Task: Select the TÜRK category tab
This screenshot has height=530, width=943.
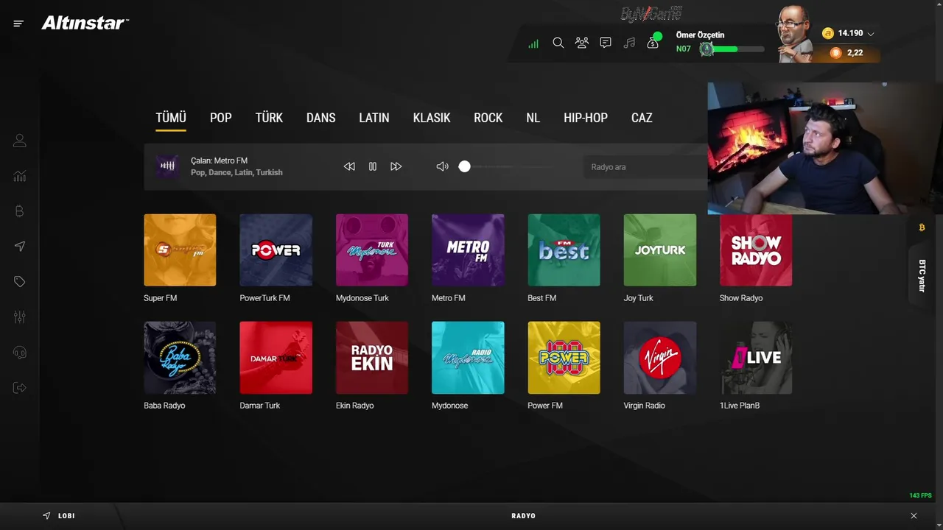Action: [269, 118]
